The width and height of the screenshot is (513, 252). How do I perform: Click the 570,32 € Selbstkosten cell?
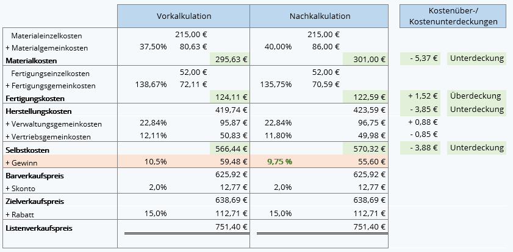365,149
